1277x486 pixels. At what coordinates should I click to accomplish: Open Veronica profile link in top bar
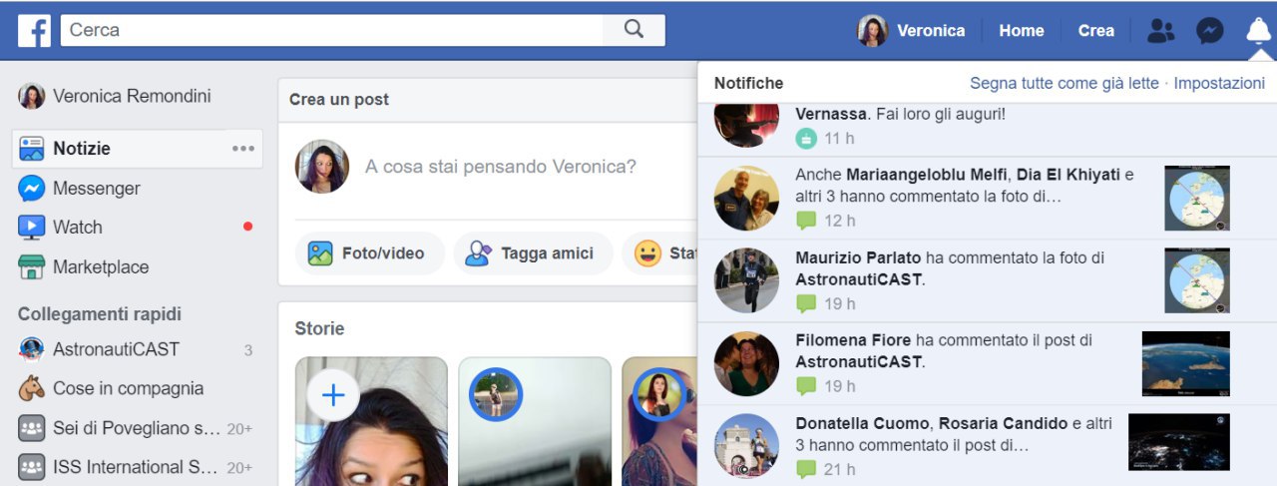coord(911,31)
